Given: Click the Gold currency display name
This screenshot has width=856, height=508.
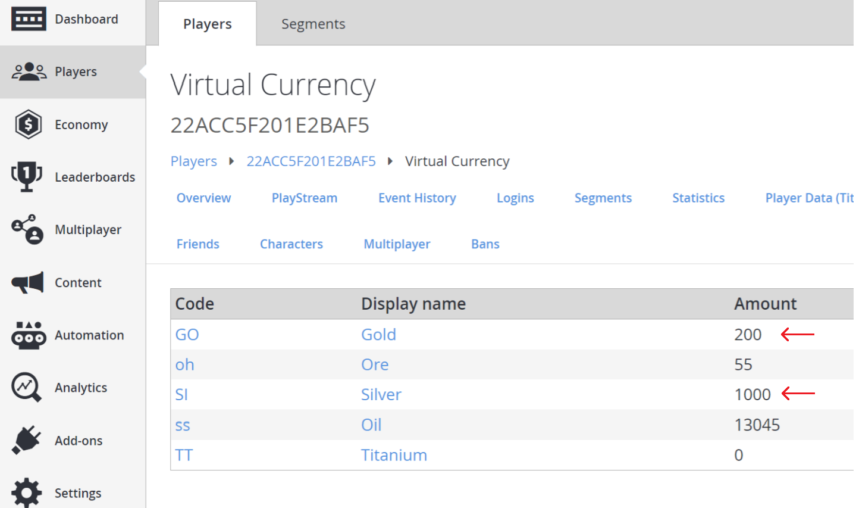Looking at the screenshot, I should point(378,334).
